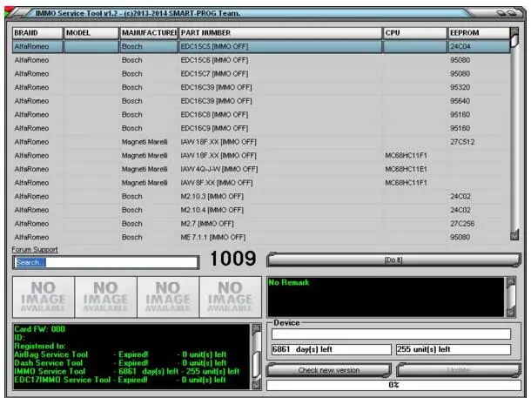
Task: Click Check new version button
Action: click(329, 370)
